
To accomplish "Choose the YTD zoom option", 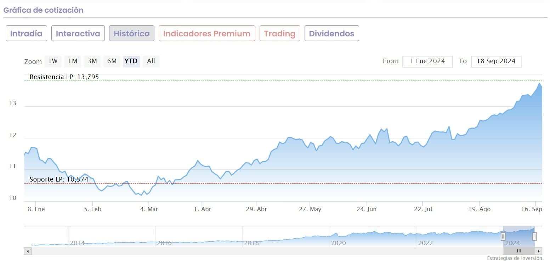I will point(131,61).
